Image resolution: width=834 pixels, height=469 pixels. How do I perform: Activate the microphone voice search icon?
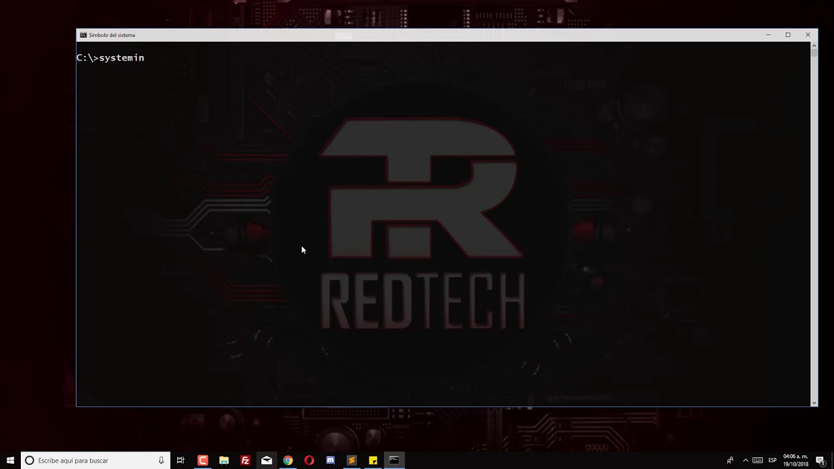[x=161, y=461]
